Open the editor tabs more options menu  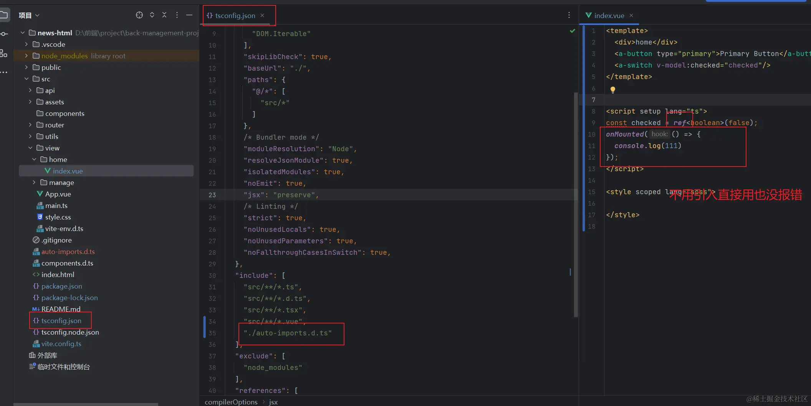(x=569, y=15)
